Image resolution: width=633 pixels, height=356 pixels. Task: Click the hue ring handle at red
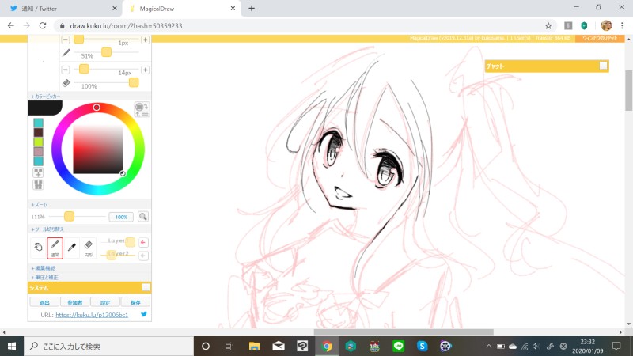coord(97,108)
